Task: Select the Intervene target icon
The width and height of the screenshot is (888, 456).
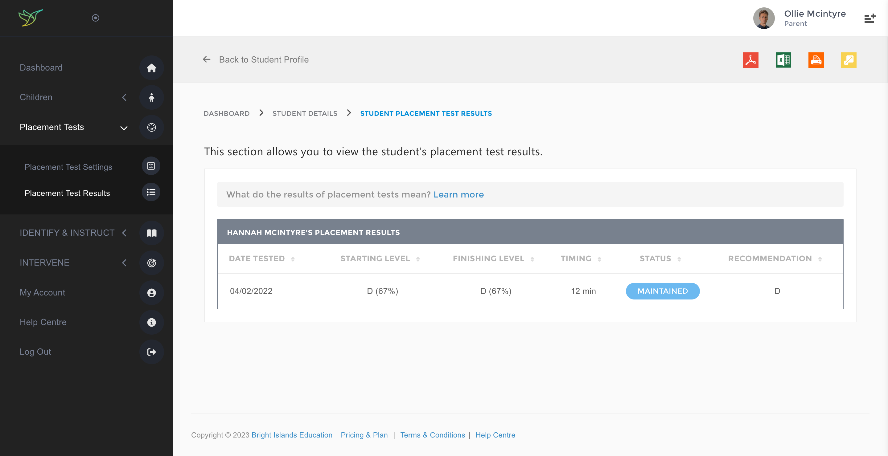Action: tap(152, 263)
